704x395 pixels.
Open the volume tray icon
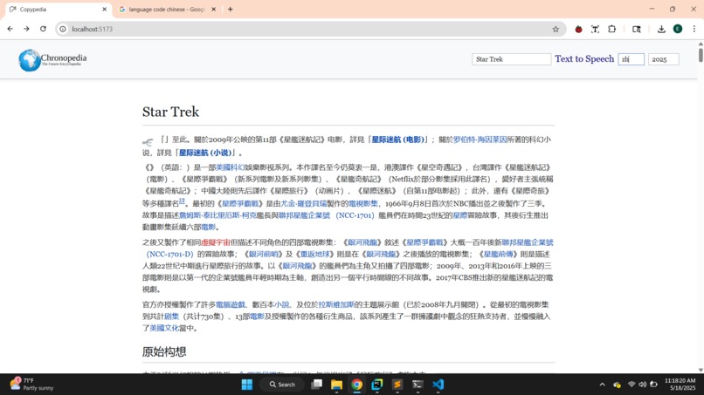coord(643,385)
